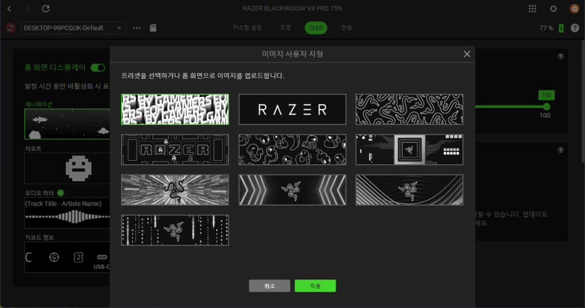Switch to the 조명 tab
This screenshot has width=585, height=308.
(285, 28)
